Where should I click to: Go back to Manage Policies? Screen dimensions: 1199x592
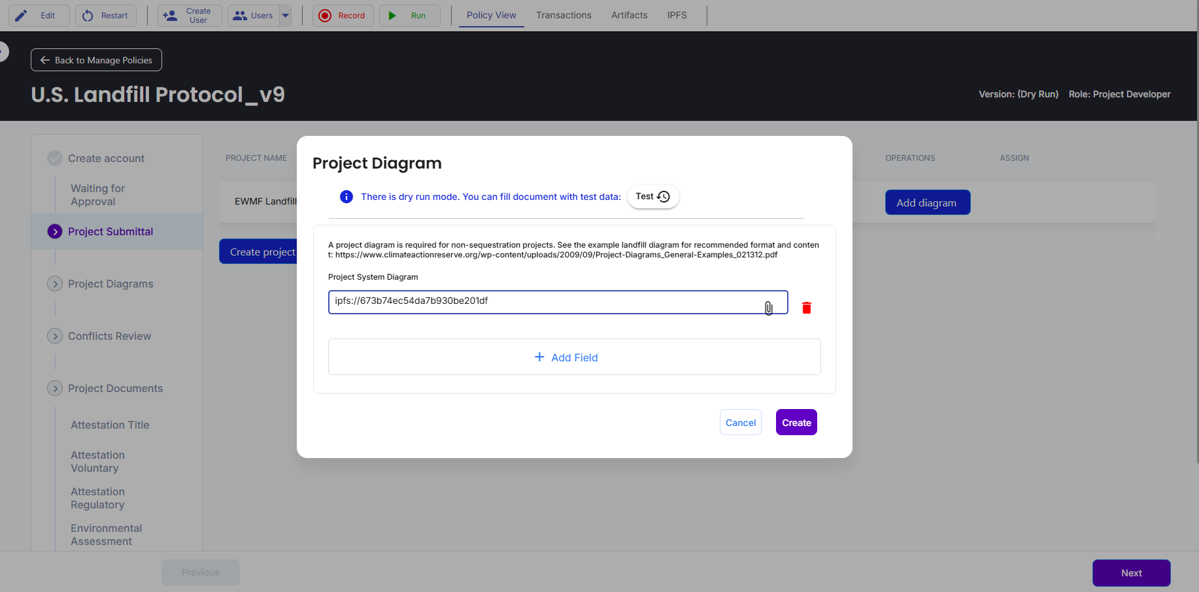[x=96, y=60]
